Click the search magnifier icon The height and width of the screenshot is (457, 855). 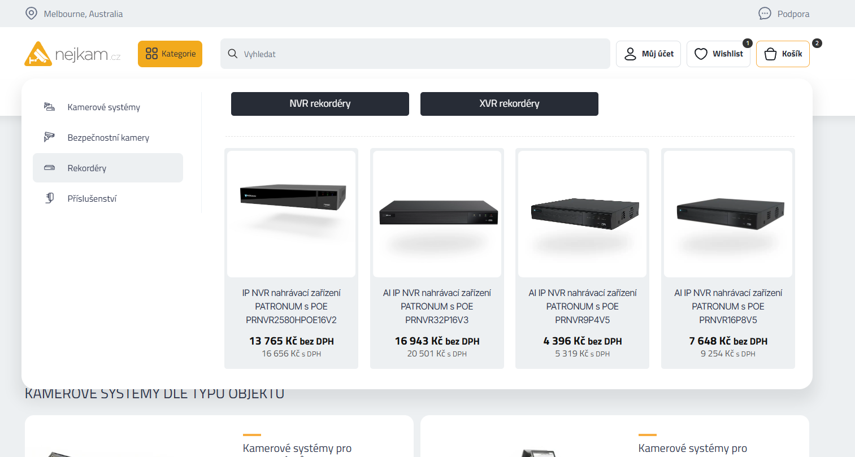pyautogui.click(x=232, y=54)
